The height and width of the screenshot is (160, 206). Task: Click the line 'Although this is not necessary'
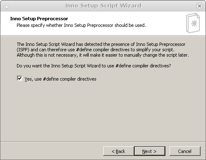coord(103,55)
